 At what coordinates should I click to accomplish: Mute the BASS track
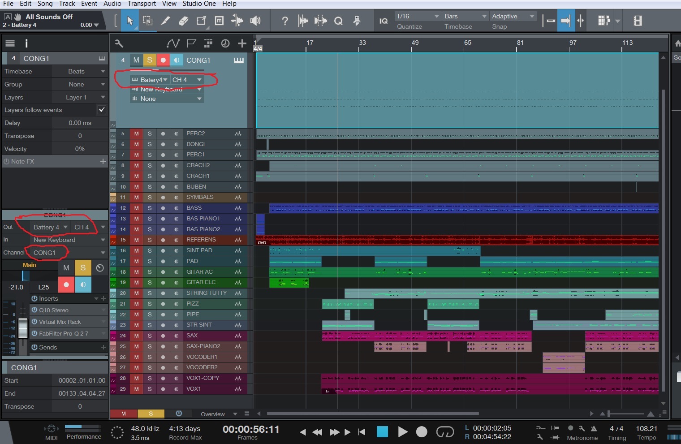(x=136, y=208)
